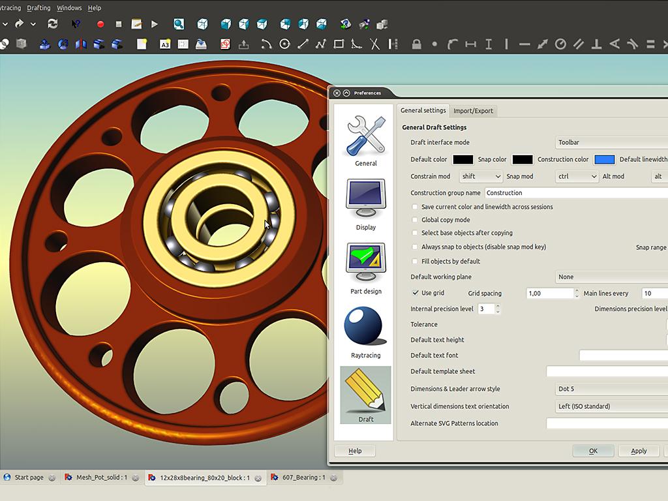Open Raytracing preferences section
Screen dimensions: 668x501
[365, 333]
